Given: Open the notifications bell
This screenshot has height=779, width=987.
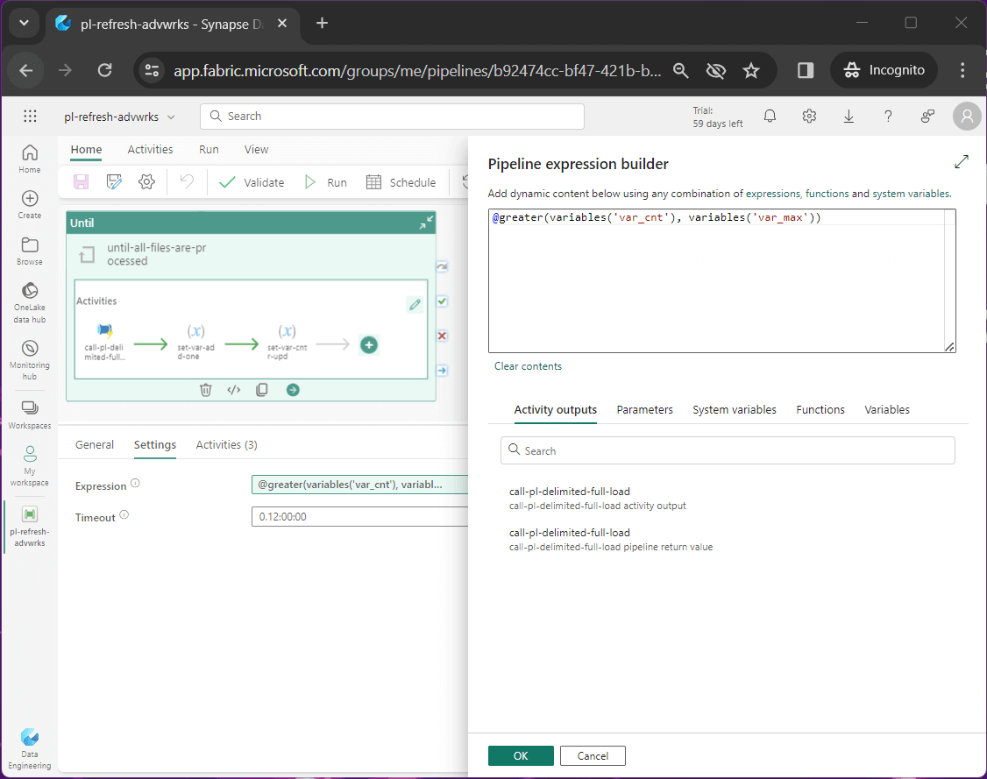Looking at the screenshot, I should pyautogui.click(x=770, y=117).
